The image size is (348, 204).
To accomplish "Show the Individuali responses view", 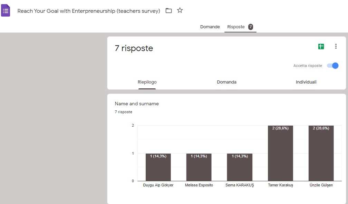I will (306, 82).
